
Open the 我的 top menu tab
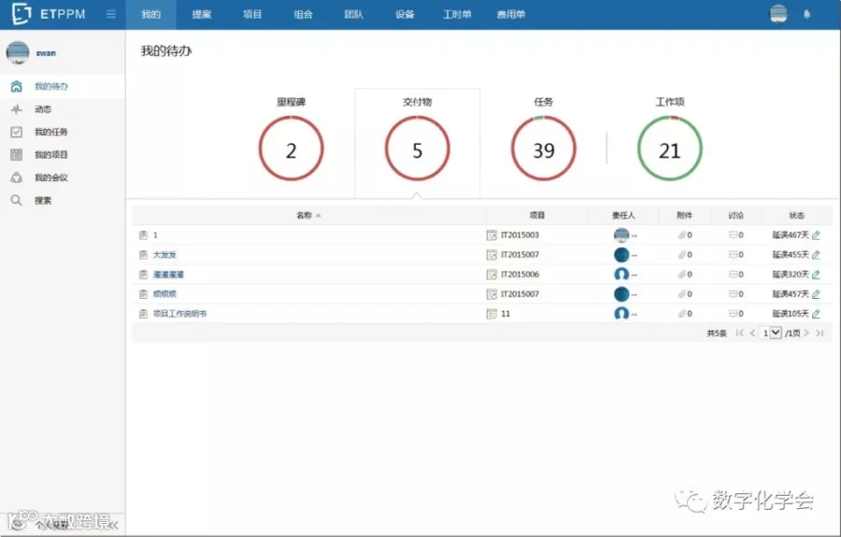pos(150,14)
